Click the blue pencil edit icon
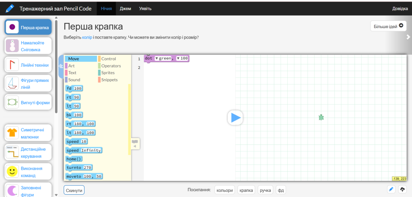Image resolution: width=412 pixels, height=197 pixels. coord(391,189)
